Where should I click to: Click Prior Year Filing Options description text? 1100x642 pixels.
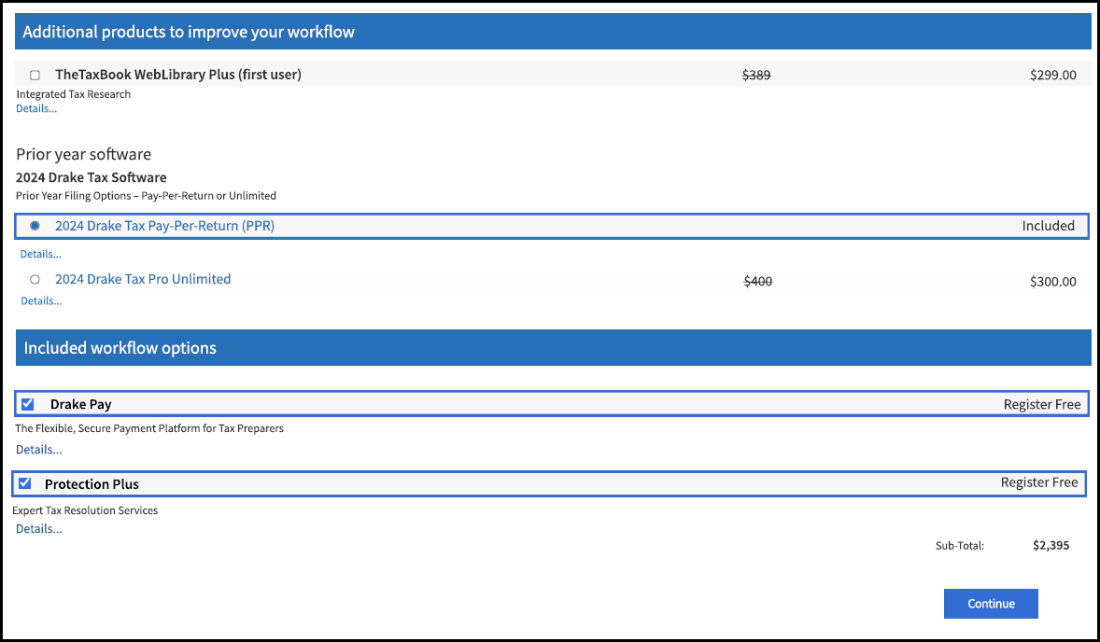(146, 196)
